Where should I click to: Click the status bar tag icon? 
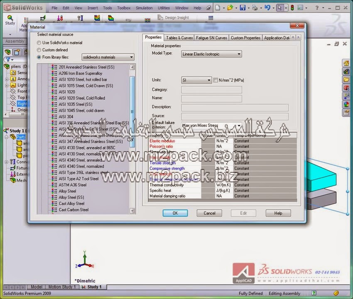click(x=336, y=293)
